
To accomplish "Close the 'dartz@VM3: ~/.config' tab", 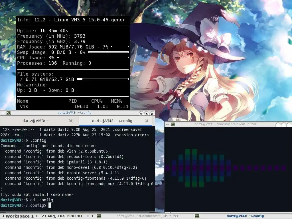I will point(147,121).
